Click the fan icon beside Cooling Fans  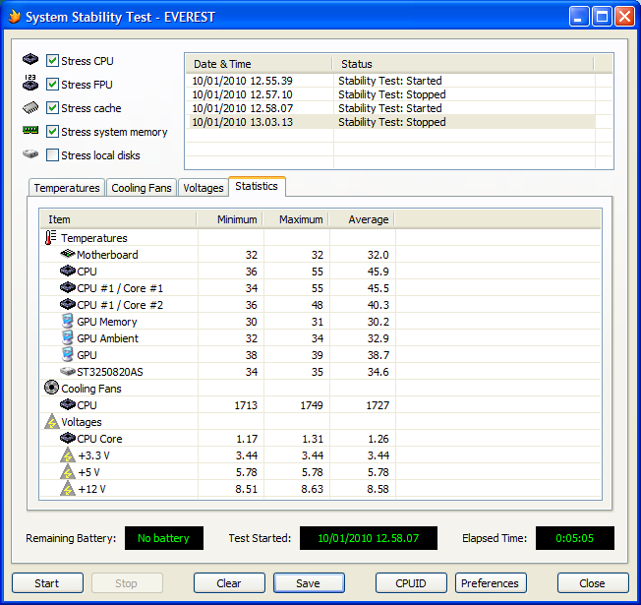point(51,389)
